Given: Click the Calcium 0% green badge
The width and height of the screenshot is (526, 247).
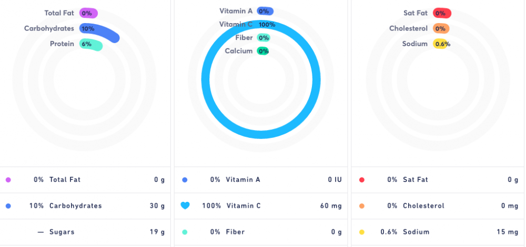Looking at the screenshot, I should click(263, 51).
